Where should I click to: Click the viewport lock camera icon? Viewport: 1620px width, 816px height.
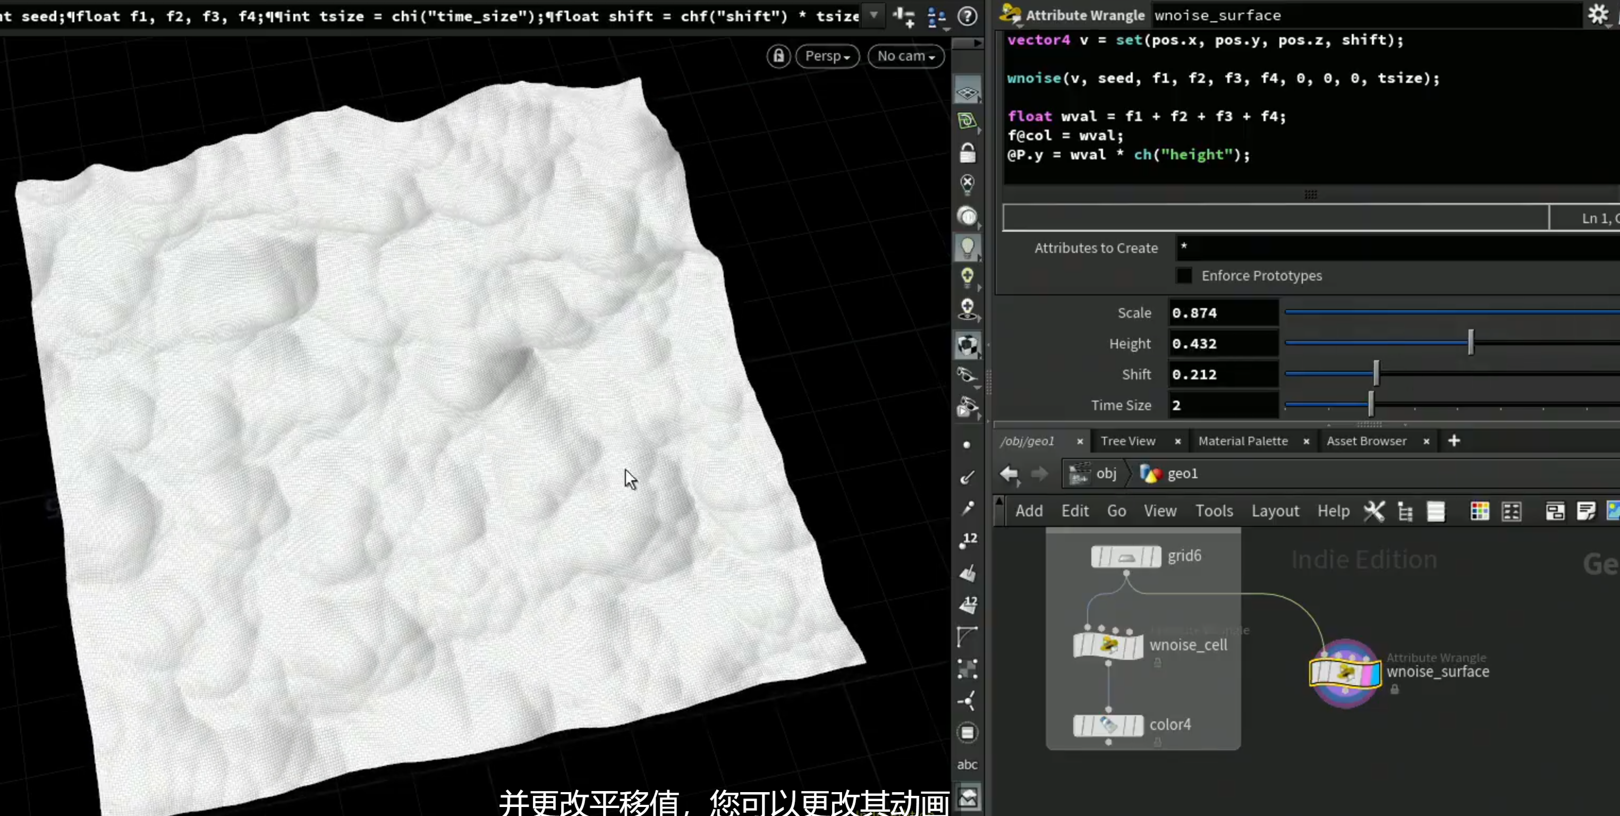point(778,56)
